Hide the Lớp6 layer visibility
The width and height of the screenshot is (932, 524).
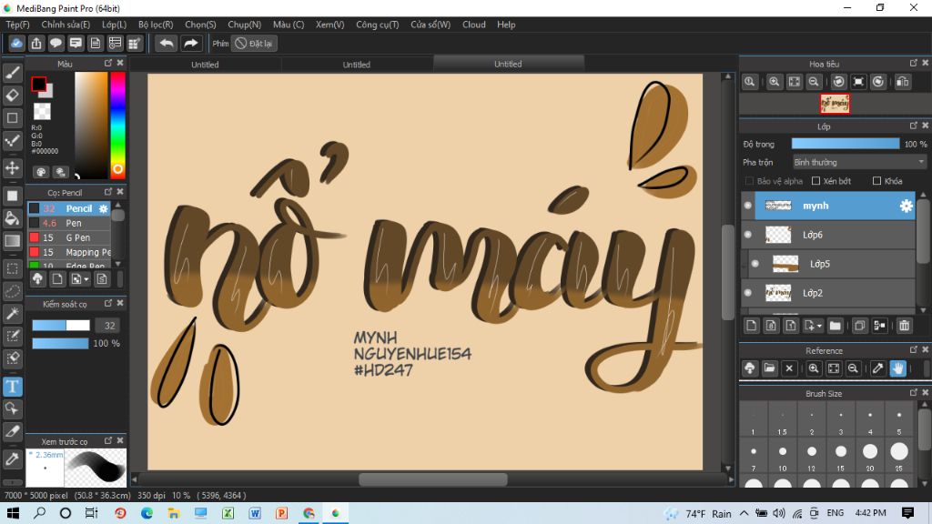click(x=748, y=235)
